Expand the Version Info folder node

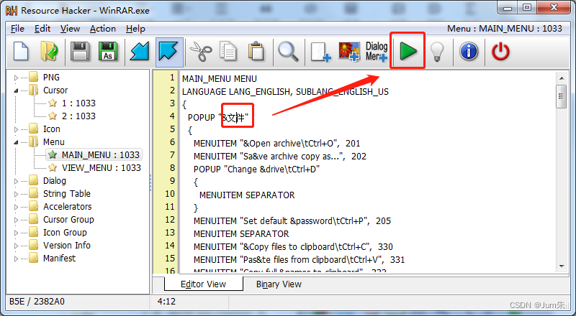[16, 246]
